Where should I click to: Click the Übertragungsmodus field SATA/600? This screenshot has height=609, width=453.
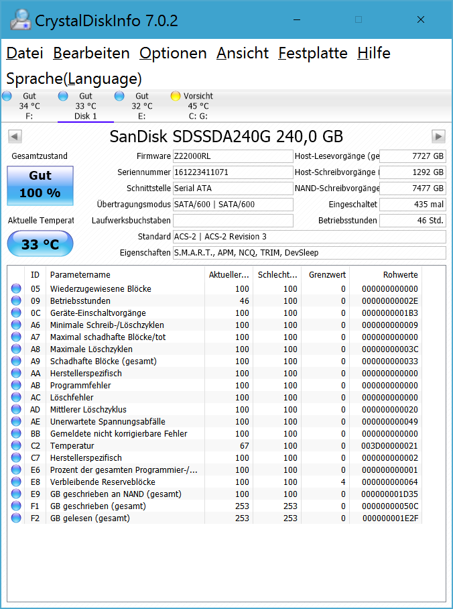(233, 205)
